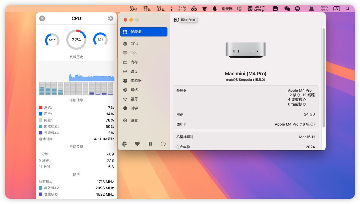360x204 pixels.
Task: Click the display monitor menu bar icon
Action: pos(240,9)
